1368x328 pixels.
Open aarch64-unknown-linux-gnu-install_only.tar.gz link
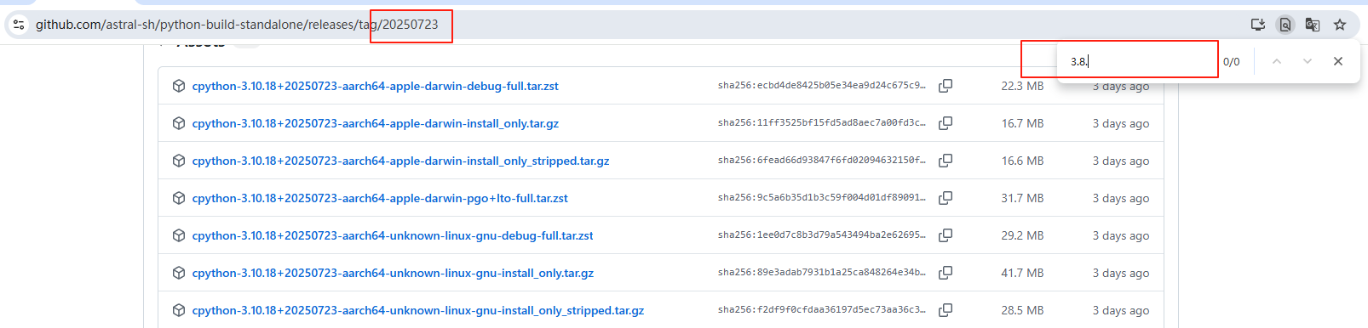tap(393, 273)
